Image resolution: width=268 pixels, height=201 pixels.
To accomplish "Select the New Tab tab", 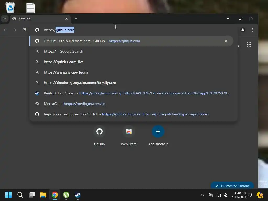I will (x=40, y=19).
